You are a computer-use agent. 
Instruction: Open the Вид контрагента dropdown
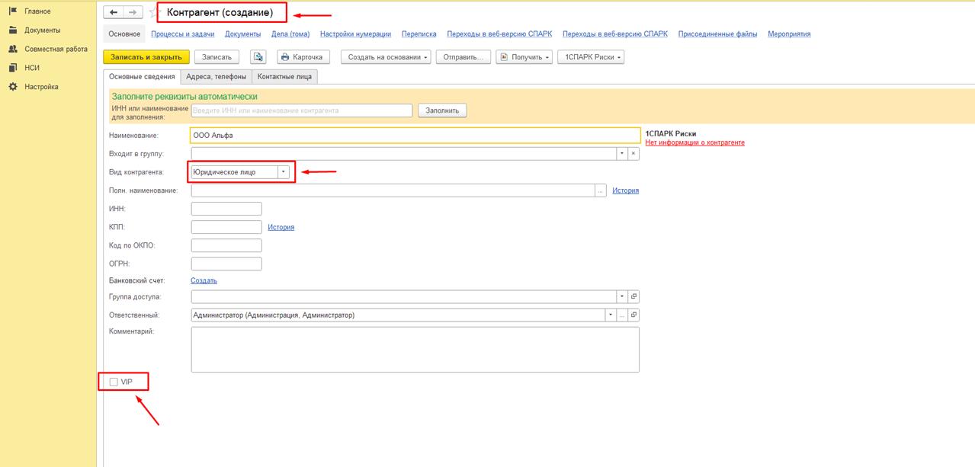[283, 172]
